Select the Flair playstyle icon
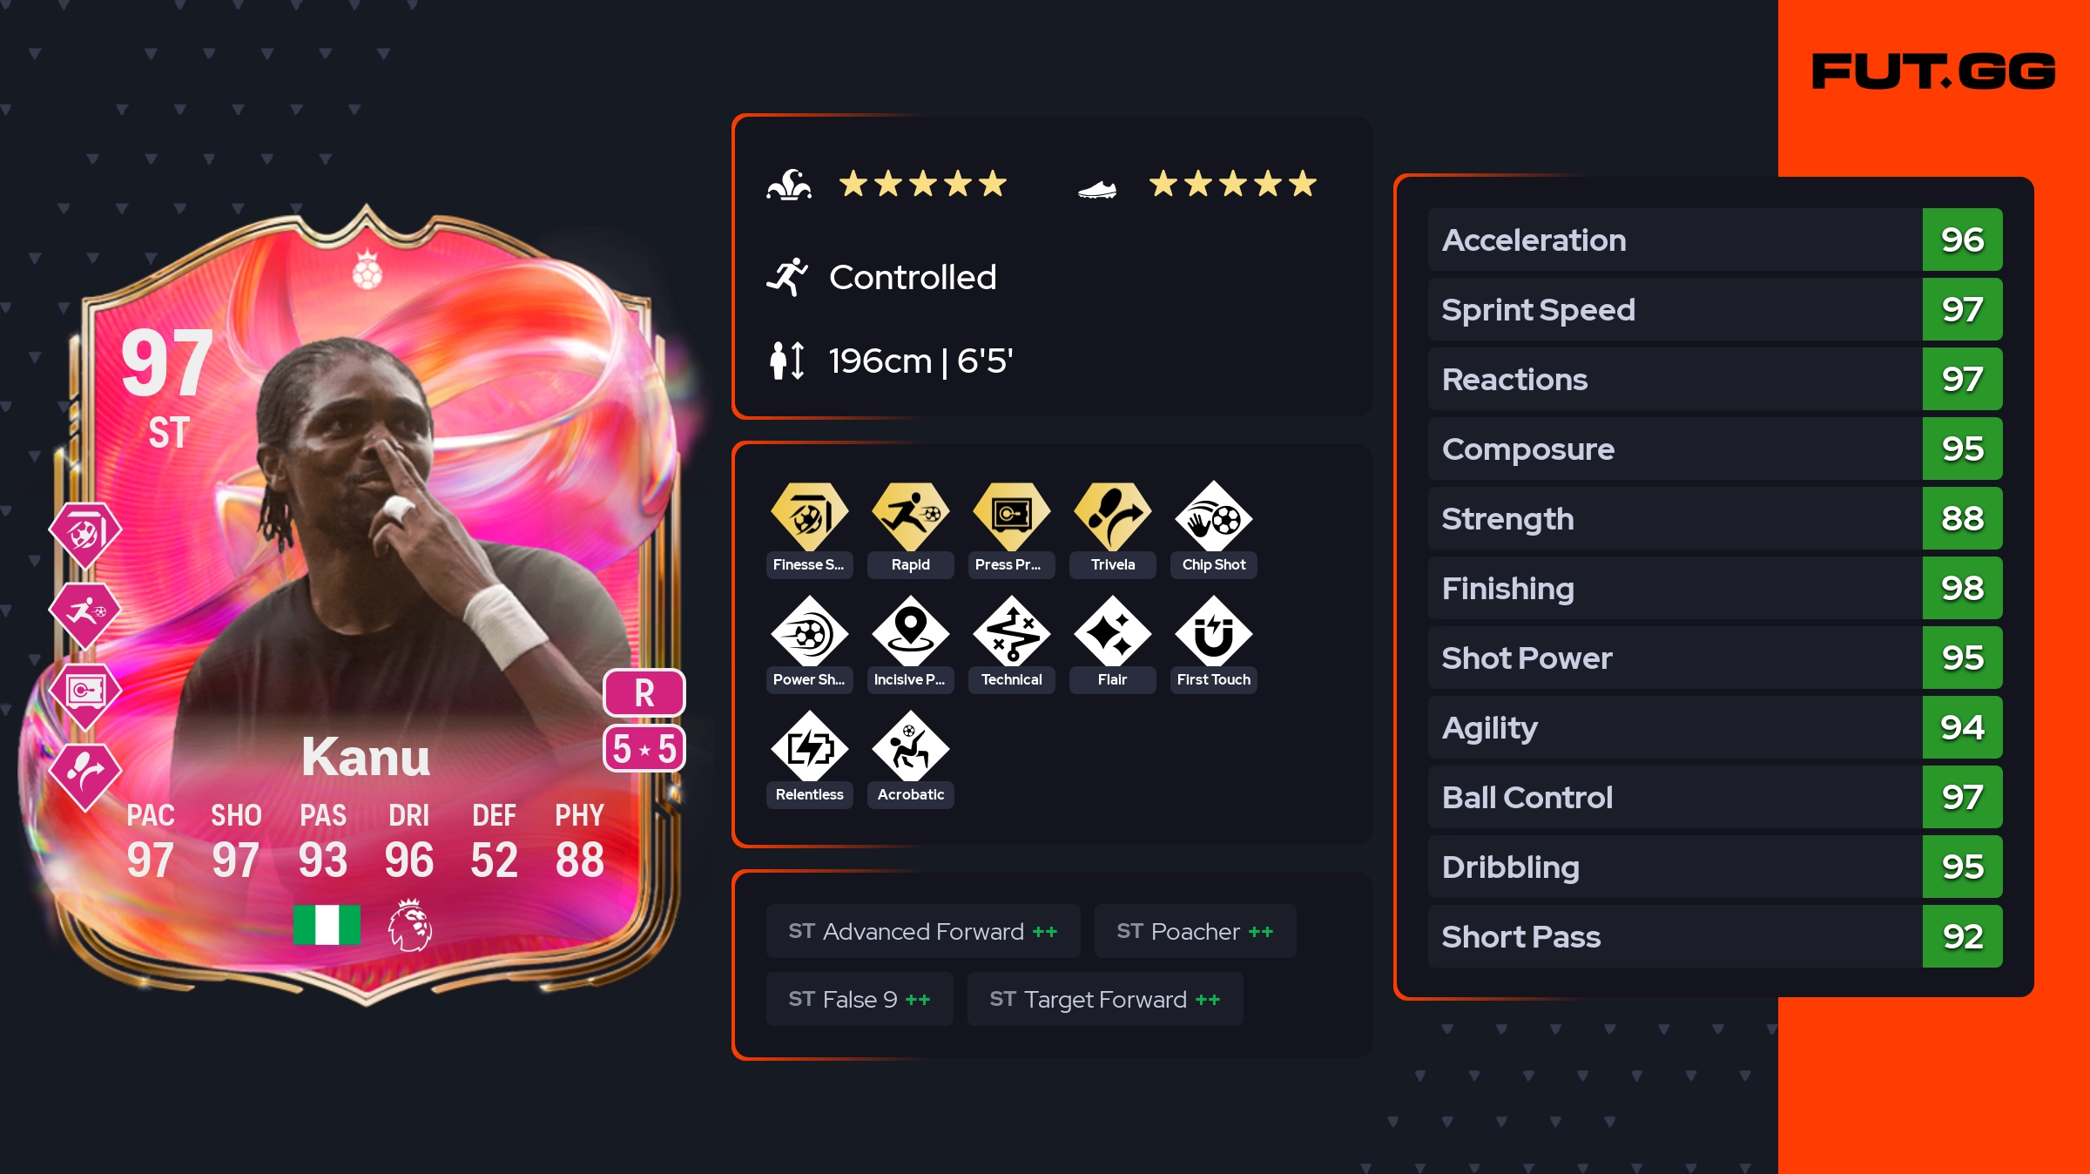Viewport: 2090px width, 1174px height. pyautogui.click(x=1112, y=632)
